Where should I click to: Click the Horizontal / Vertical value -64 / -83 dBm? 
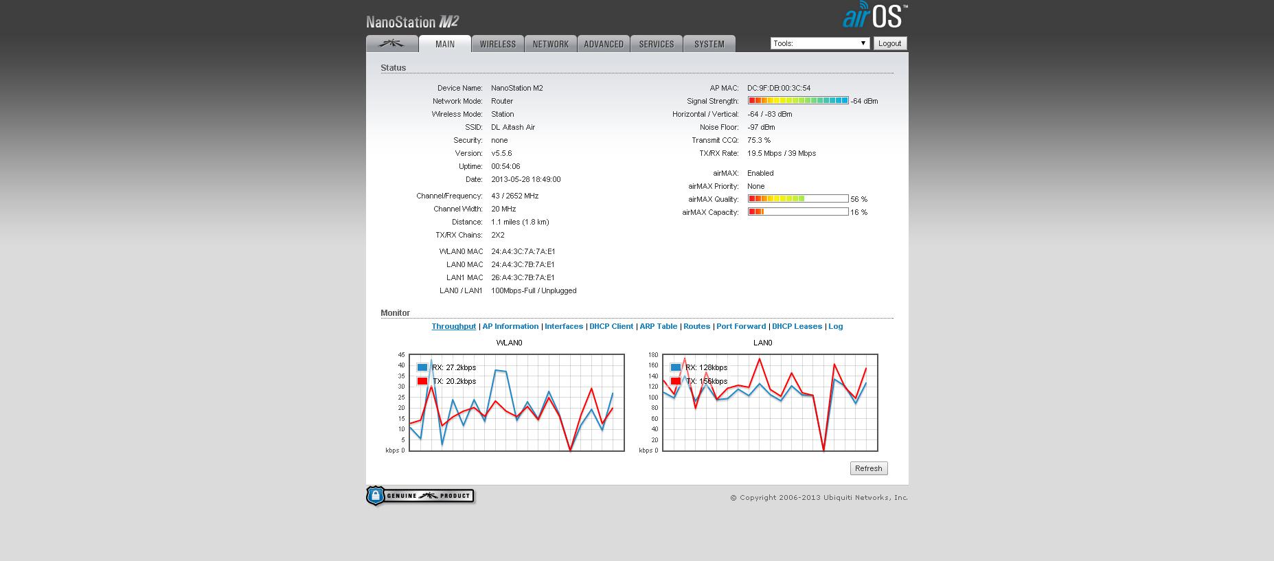point(770,114)
